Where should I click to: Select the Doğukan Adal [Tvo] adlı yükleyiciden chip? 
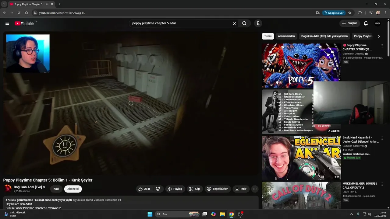[x=324, y=36]
